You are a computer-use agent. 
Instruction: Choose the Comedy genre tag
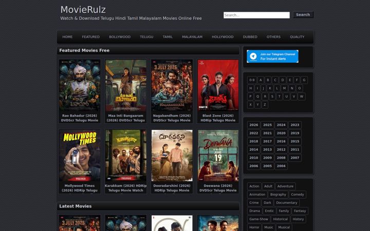(x=298, y=195)
